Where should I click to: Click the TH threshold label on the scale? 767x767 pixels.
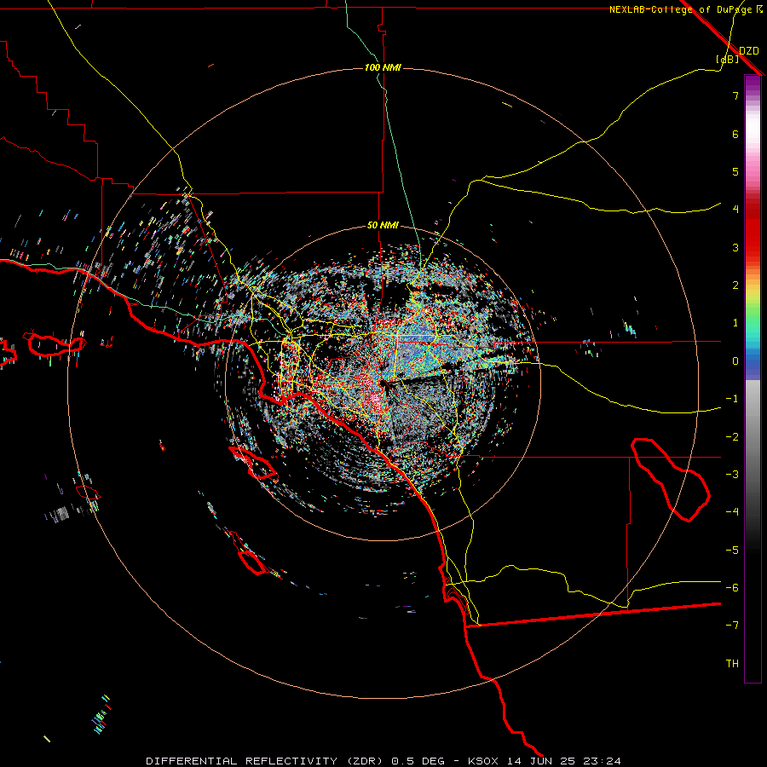point(732,664)
